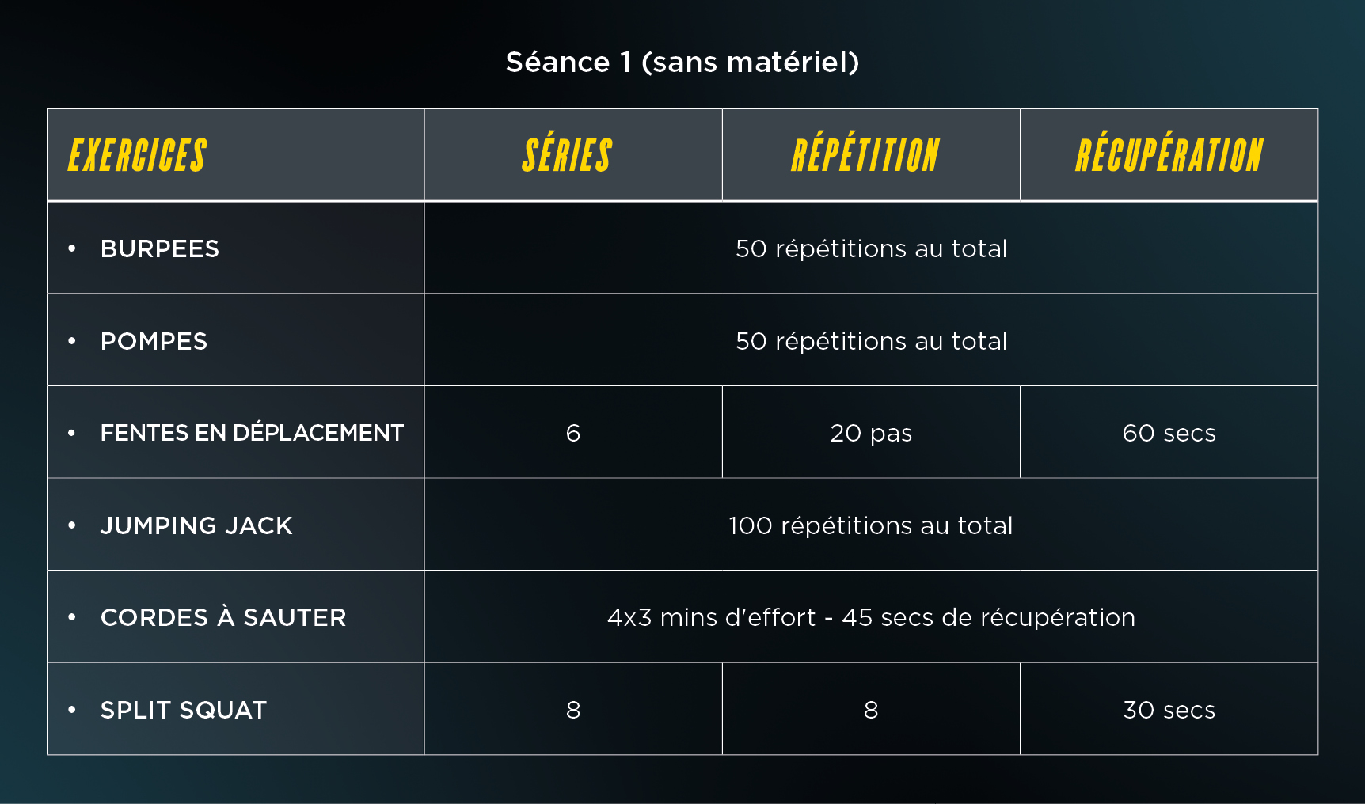Click the Pompes 50 répétitions au total cell

point(871,341)
